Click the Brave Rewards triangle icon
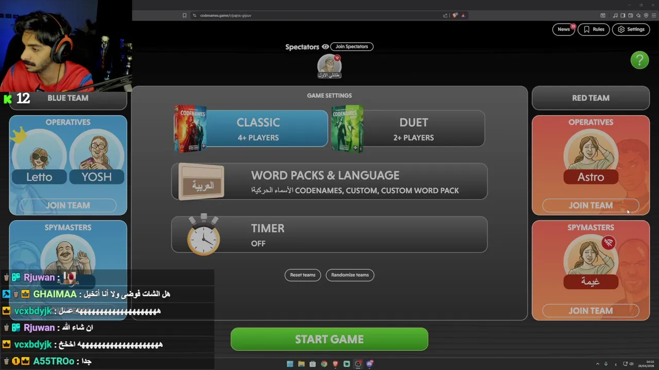 (x=463, y=15)
